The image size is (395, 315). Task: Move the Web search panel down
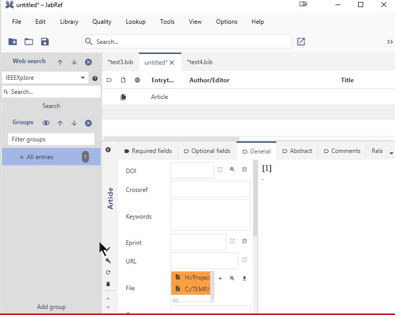point(74,62)
